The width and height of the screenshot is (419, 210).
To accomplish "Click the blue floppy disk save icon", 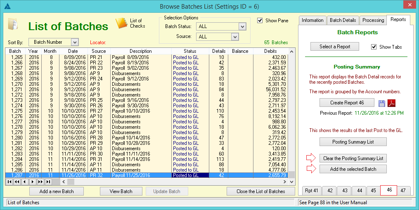I will pyautogui.click(x=382, y=103).
